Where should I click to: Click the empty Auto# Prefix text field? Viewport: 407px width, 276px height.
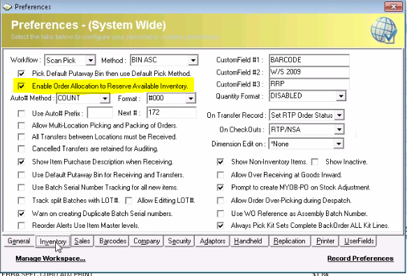click(100, 113)
